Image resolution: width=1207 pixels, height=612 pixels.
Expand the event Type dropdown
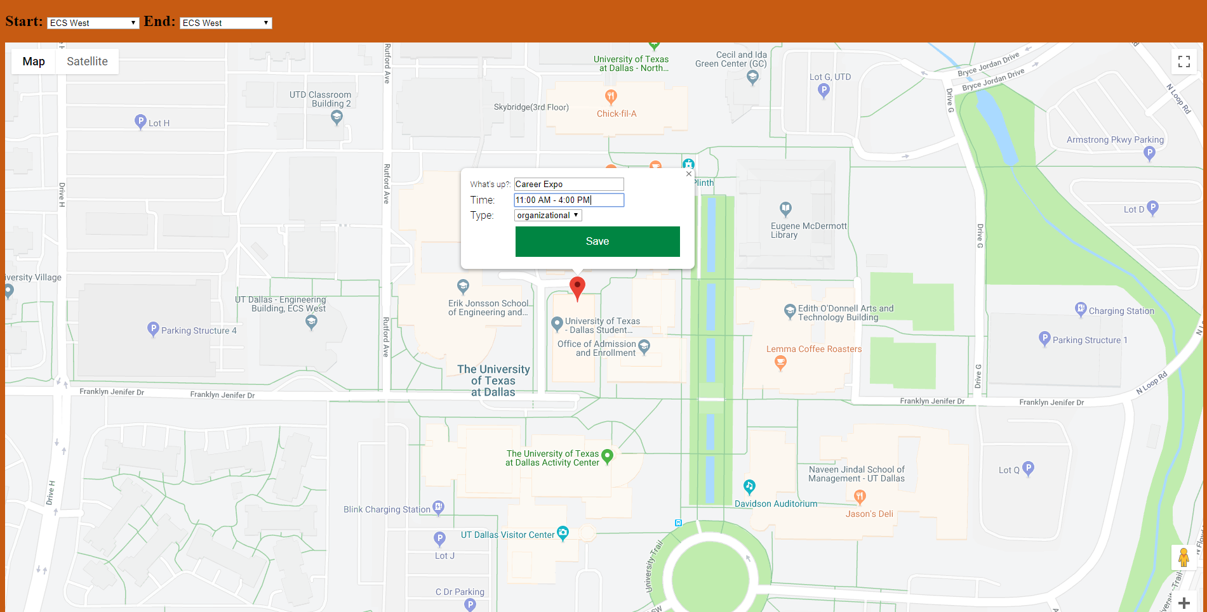(548, 216)
